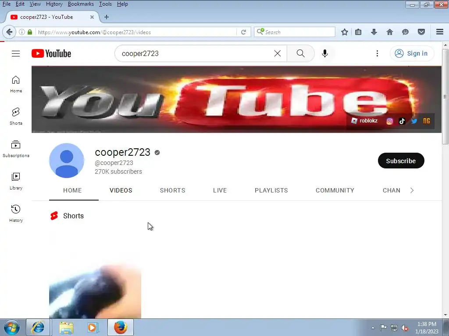Open the Windows Start menu

pyautogui.click(x=11, y=327)
